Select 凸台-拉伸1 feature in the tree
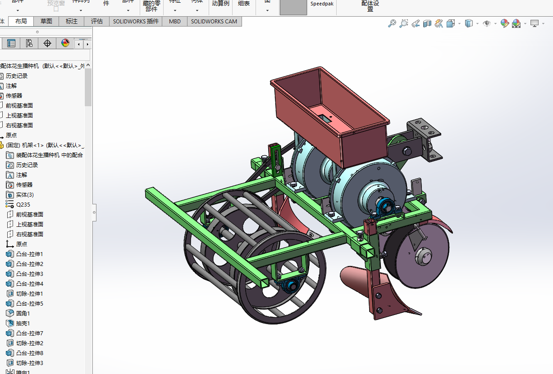553x374 pixels. click(30, 254)
